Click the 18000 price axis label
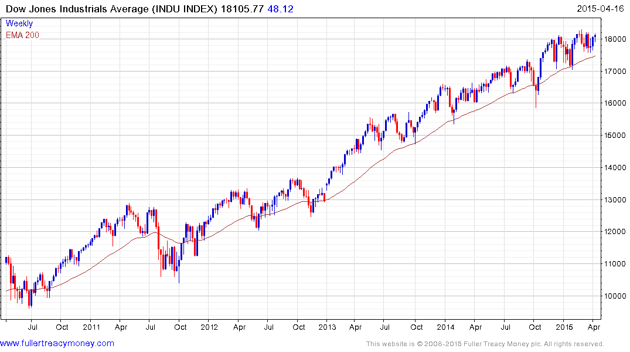 coord(615,39)
